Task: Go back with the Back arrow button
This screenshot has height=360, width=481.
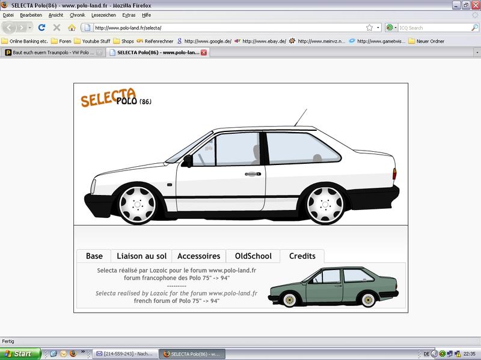Action: 8,28
